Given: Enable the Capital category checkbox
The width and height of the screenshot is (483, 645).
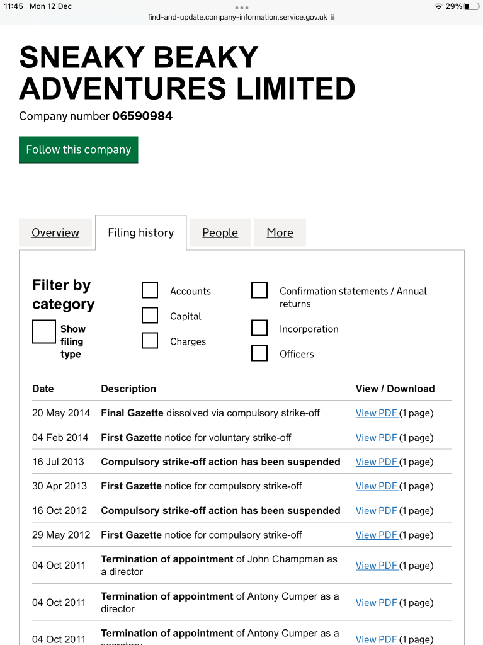Looking at the screenshot, I should tap(150, 316).
